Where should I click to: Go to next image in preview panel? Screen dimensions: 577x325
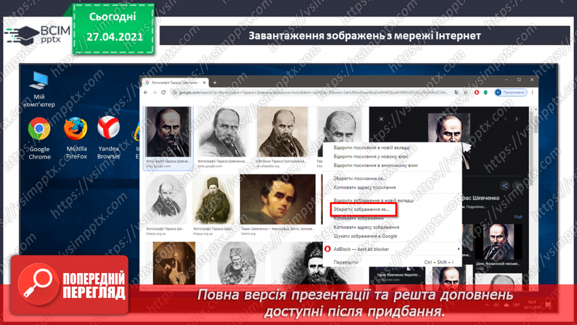tap(517, 119)
